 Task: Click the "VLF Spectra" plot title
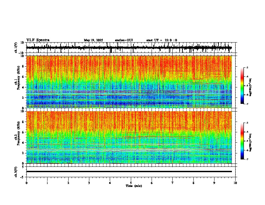click(38, 40)
